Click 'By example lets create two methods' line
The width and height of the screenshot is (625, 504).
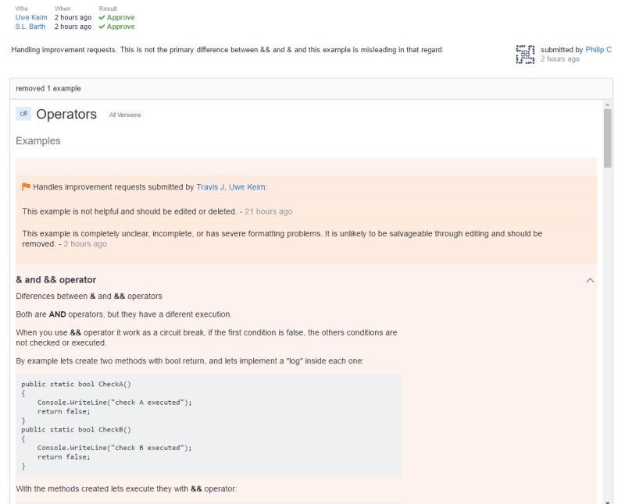point(190,361)
